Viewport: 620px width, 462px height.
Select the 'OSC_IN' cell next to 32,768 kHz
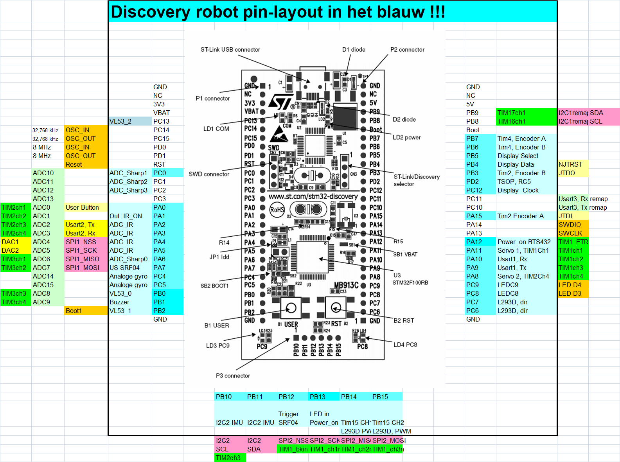86,130
